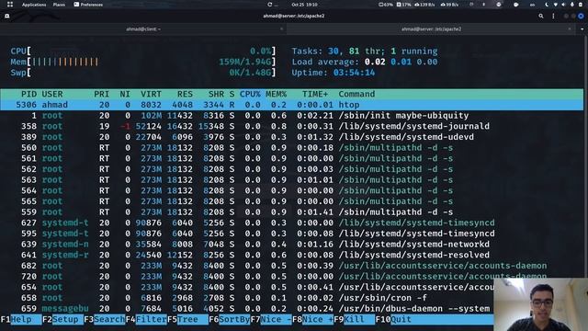
Task: Open the terminal three-dot menu
Action: click(553, 17)
